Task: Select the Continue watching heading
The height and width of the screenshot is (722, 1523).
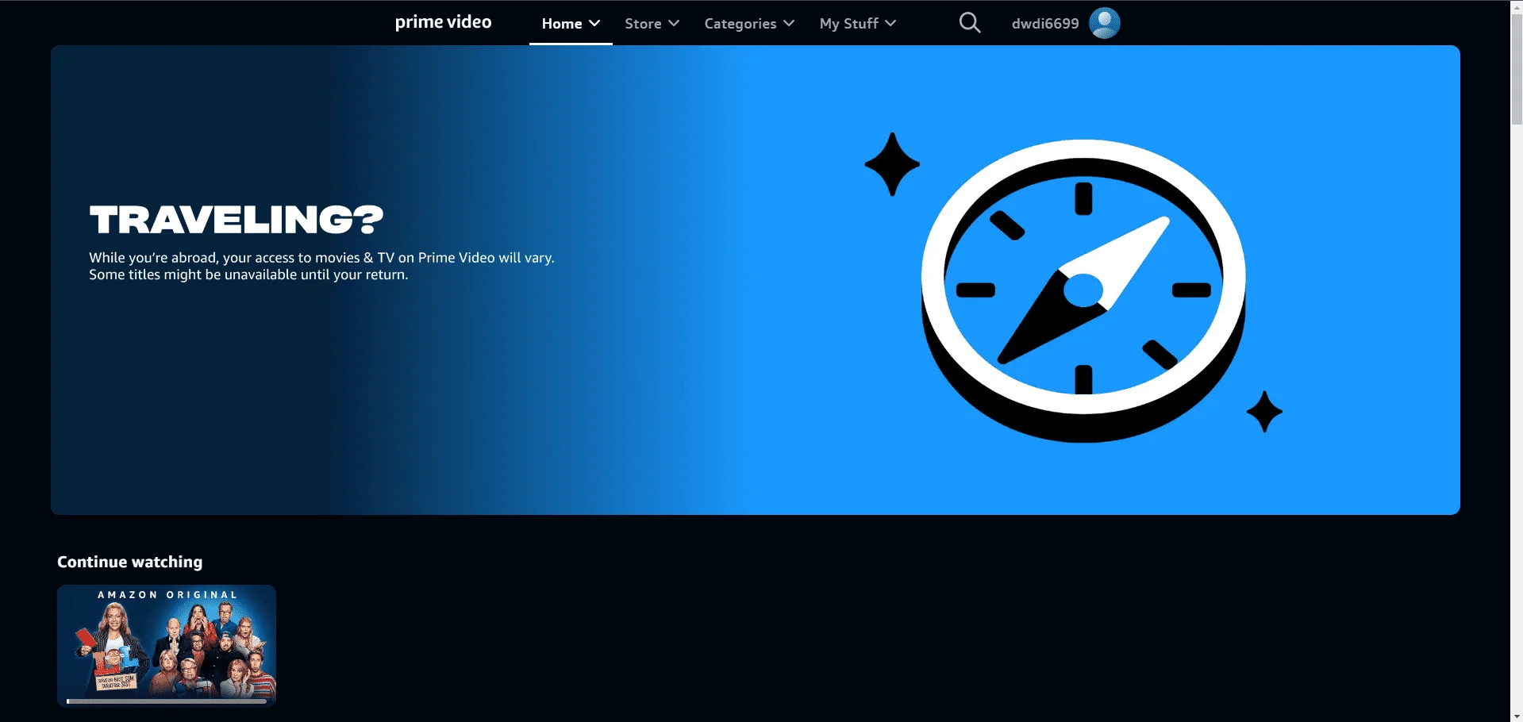Action: point(130,562)
